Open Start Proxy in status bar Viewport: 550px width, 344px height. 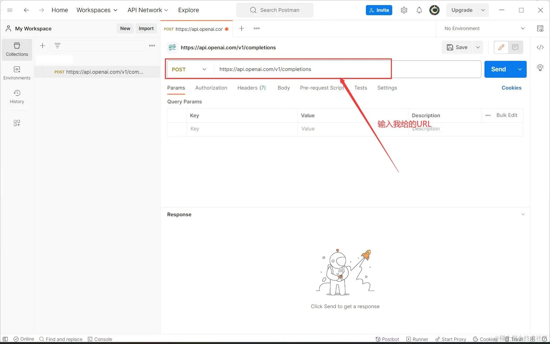coord(451,339)
